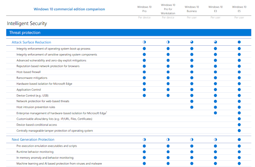This screenshot has height=167, width=255.
Task: Click half-circle icon for Next Generation Protection under E3
Action: pyautogui.click(x=215, y=140)
